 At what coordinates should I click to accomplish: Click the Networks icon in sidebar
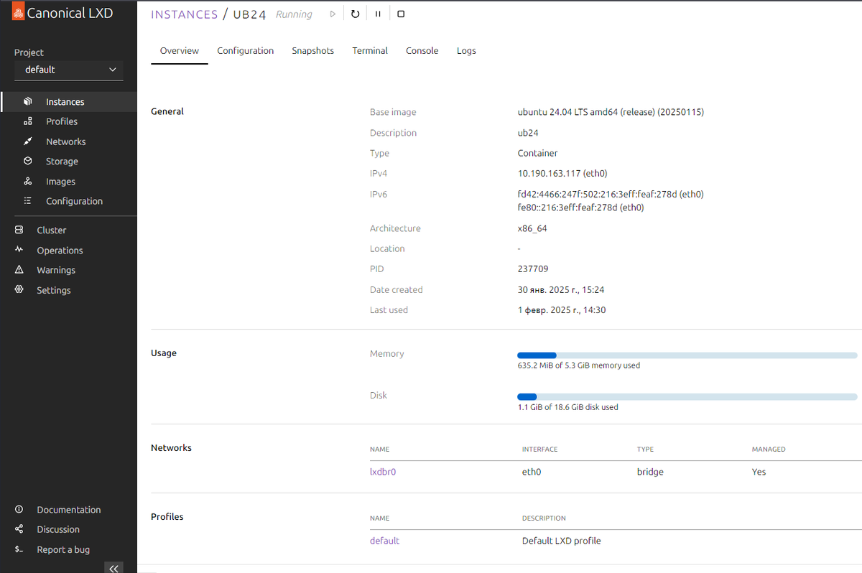tap(28, 141)
